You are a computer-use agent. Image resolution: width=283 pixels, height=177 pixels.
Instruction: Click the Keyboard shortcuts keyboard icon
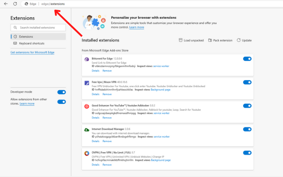coord(15,43)
